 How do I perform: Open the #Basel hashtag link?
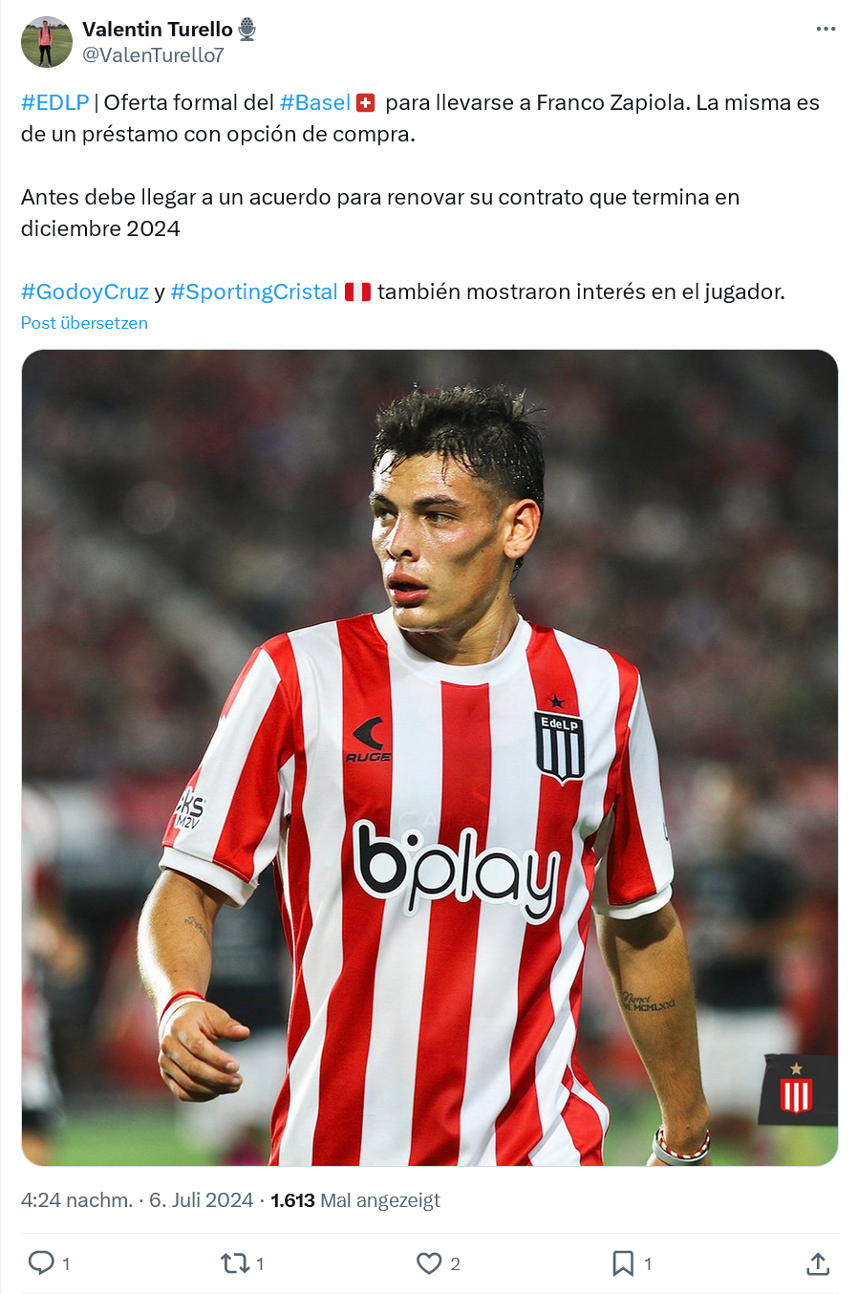315,103
